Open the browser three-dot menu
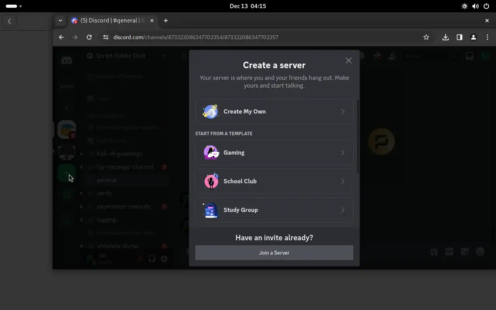This screenshot has width=496, height=310. coord(487,37)
